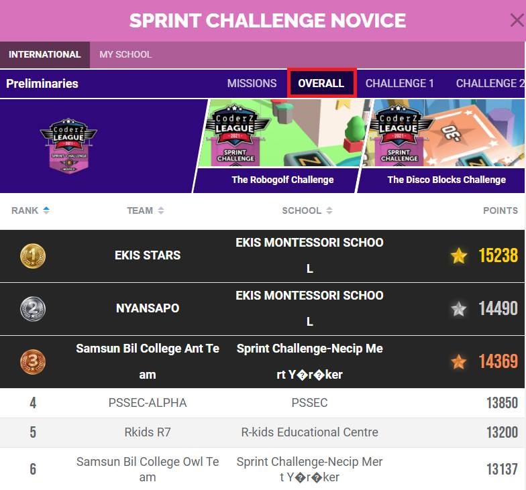Screen dimensions: 526x490
Task: Click the gold first-place medal icon
Action: tap(33, 255)
